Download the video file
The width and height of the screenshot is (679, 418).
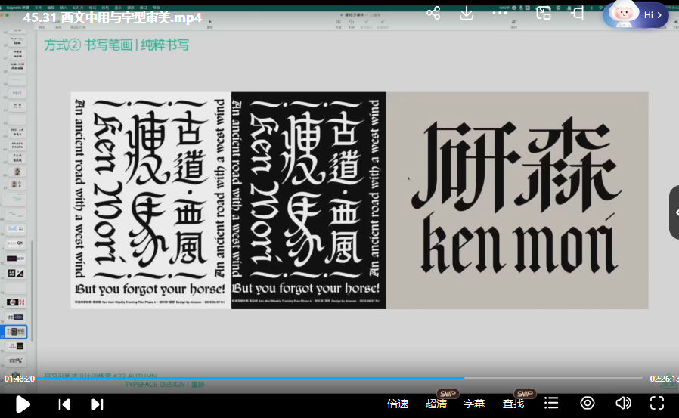tap(467, 14)
